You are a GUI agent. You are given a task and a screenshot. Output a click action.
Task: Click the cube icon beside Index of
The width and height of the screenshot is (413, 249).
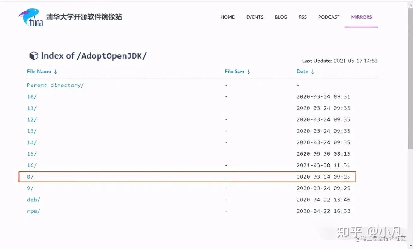(x=33, y=56)
